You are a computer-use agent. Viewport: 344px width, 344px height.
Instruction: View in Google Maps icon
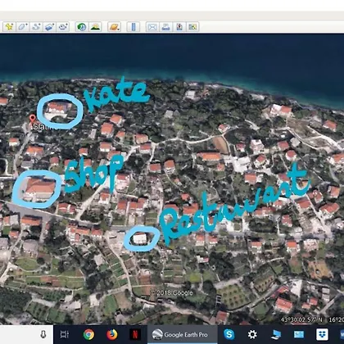click(192, 27)
